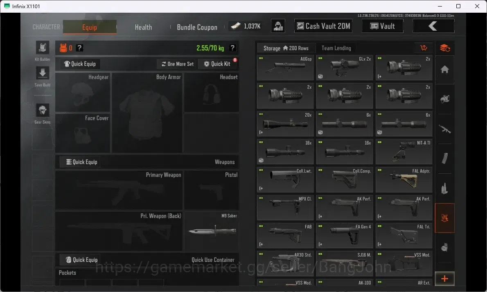The width and height of the screenshot is (487, 292).
Task: Select the Pistol slot
Action: (212, 190)
